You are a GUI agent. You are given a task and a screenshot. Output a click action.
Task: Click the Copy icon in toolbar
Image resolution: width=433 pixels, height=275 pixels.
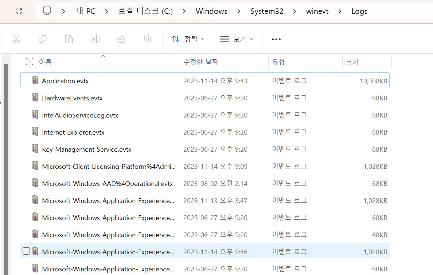point(43,39)
